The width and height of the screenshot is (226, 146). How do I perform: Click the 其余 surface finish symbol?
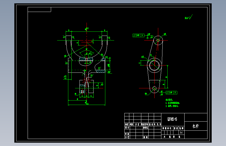(188, 17)
